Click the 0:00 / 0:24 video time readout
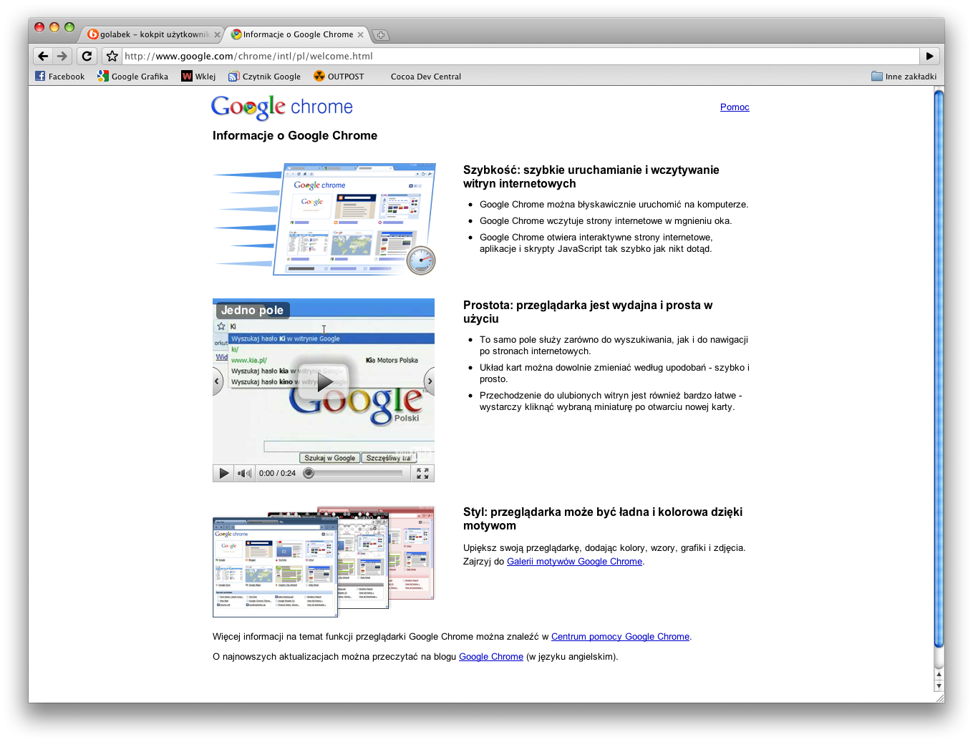973x742 pixels. [277, 474]
